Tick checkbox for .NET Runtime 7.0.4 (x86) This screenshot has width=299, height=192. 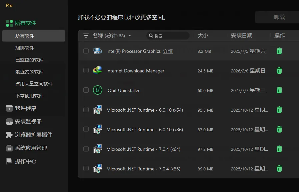(x=86, y=168)
